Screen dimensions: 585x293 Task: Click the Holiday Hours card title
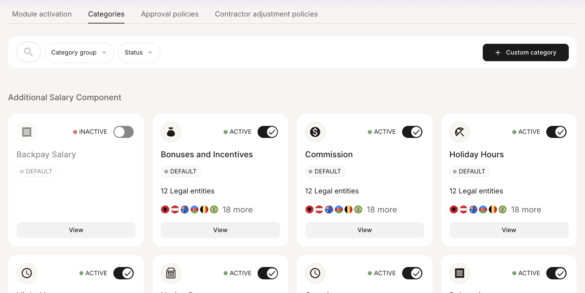476,154
